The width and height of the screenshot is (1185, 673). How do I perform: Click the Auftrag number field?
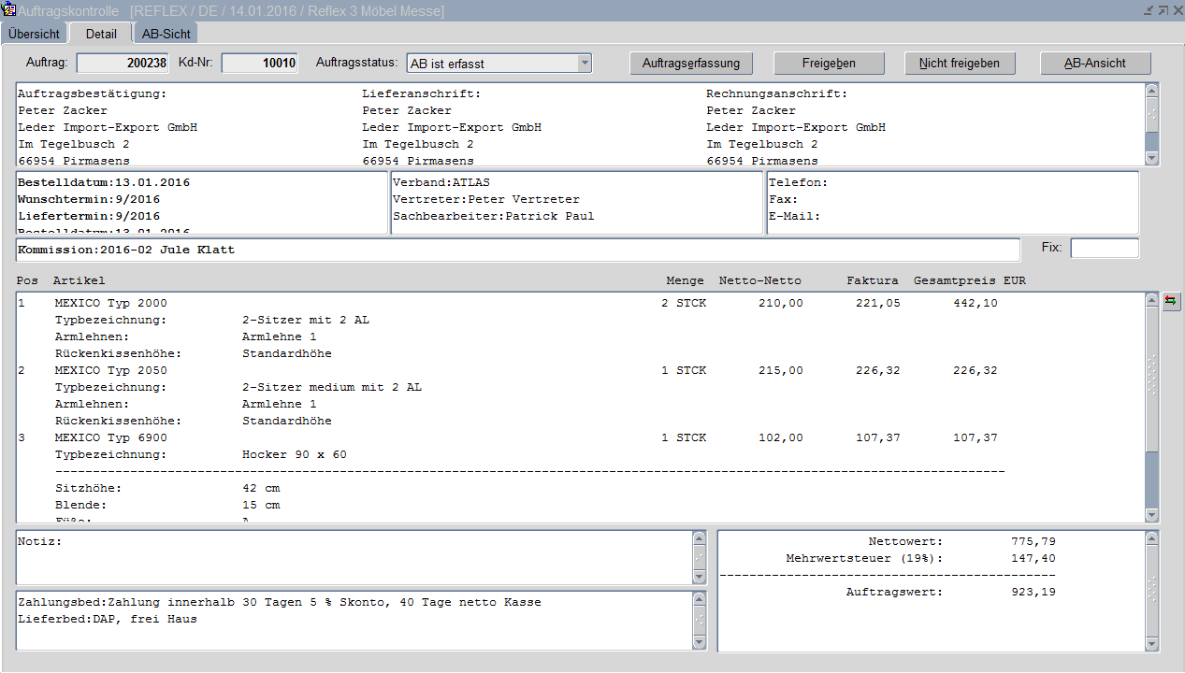click(x=123, y=64)
